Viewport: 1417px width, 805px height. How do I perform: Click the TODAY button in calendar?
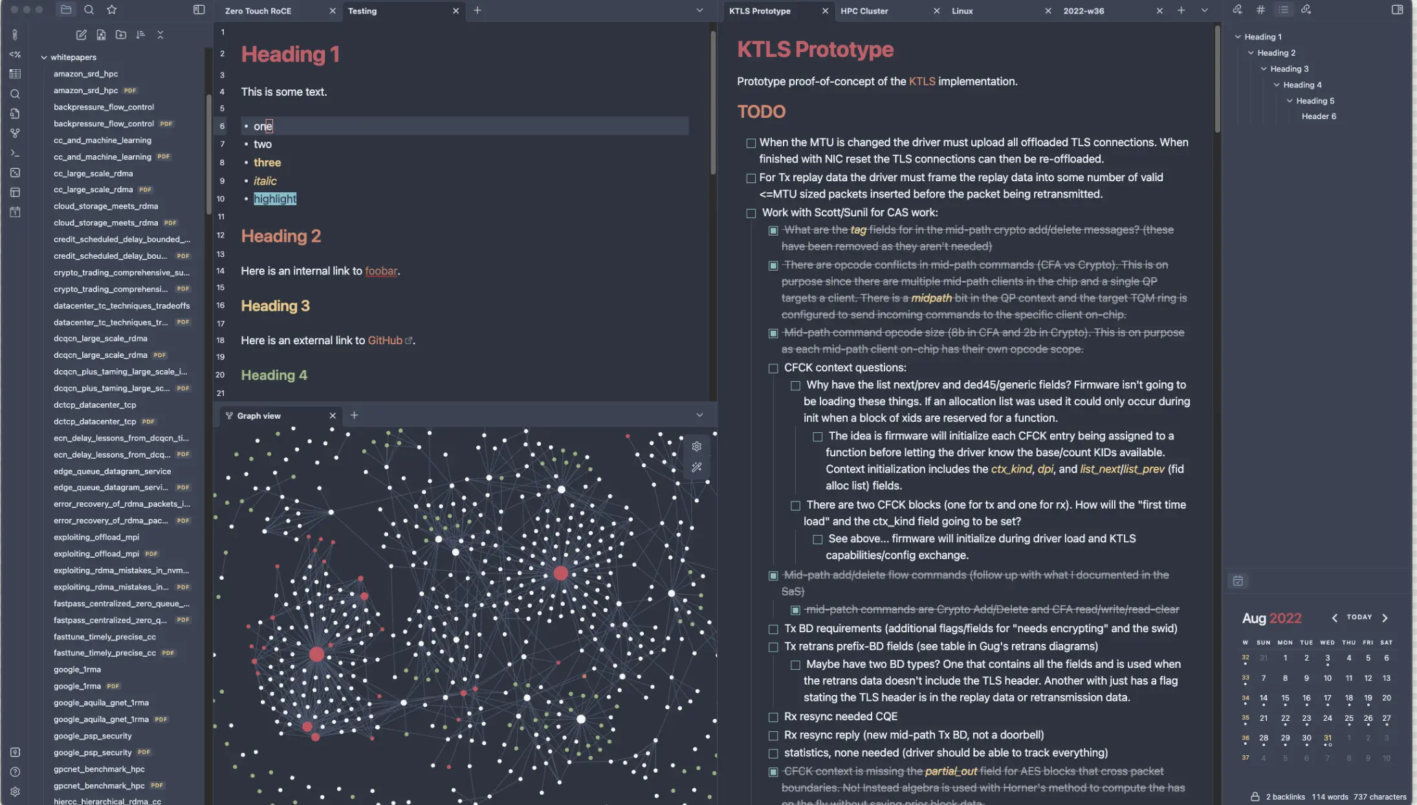[1359, 617]
